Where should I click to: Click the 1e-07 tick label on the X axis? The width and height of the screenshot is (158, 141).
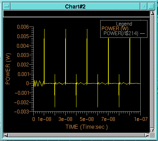141,119
